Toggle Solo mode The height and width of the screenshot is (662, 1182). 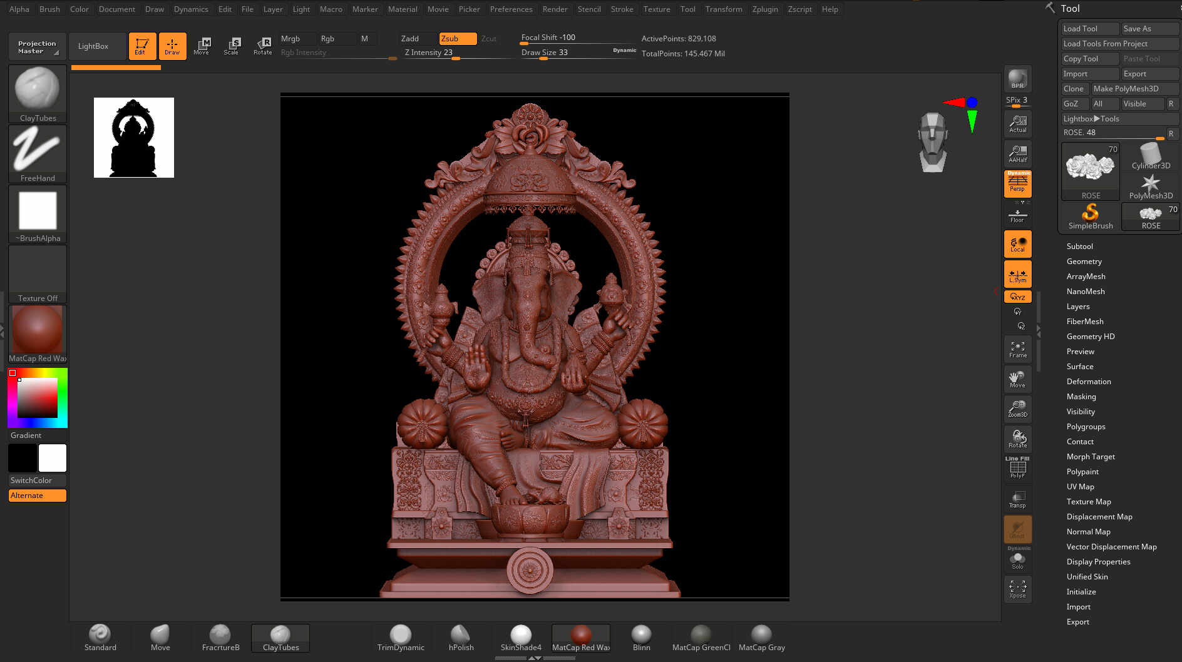coord(1017,559)
